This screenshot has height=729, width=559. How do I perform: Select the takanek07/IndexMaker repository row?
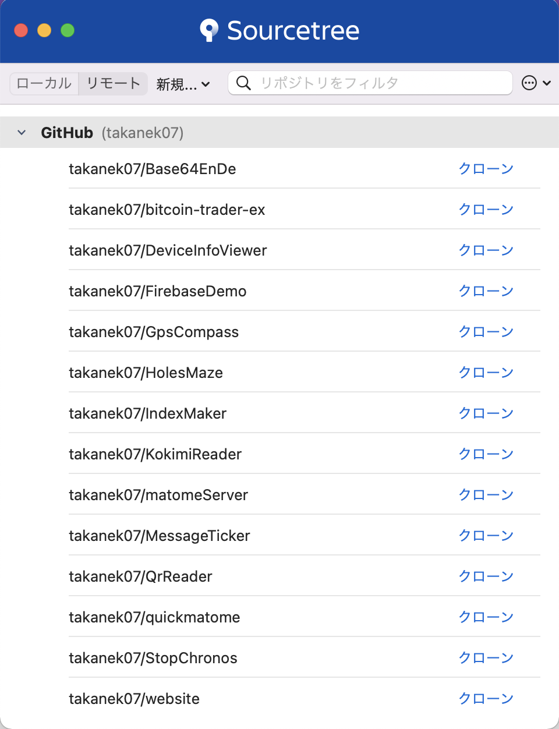pyautogui.click(x=233, y=413)
